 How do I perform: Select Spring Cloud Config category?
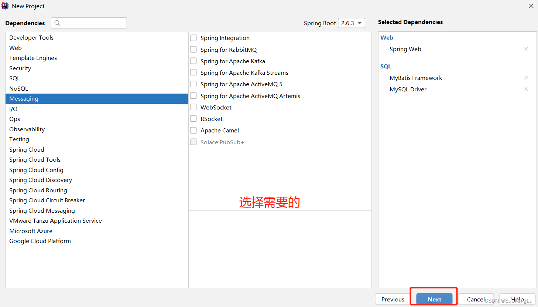click(x=97, y=170)
